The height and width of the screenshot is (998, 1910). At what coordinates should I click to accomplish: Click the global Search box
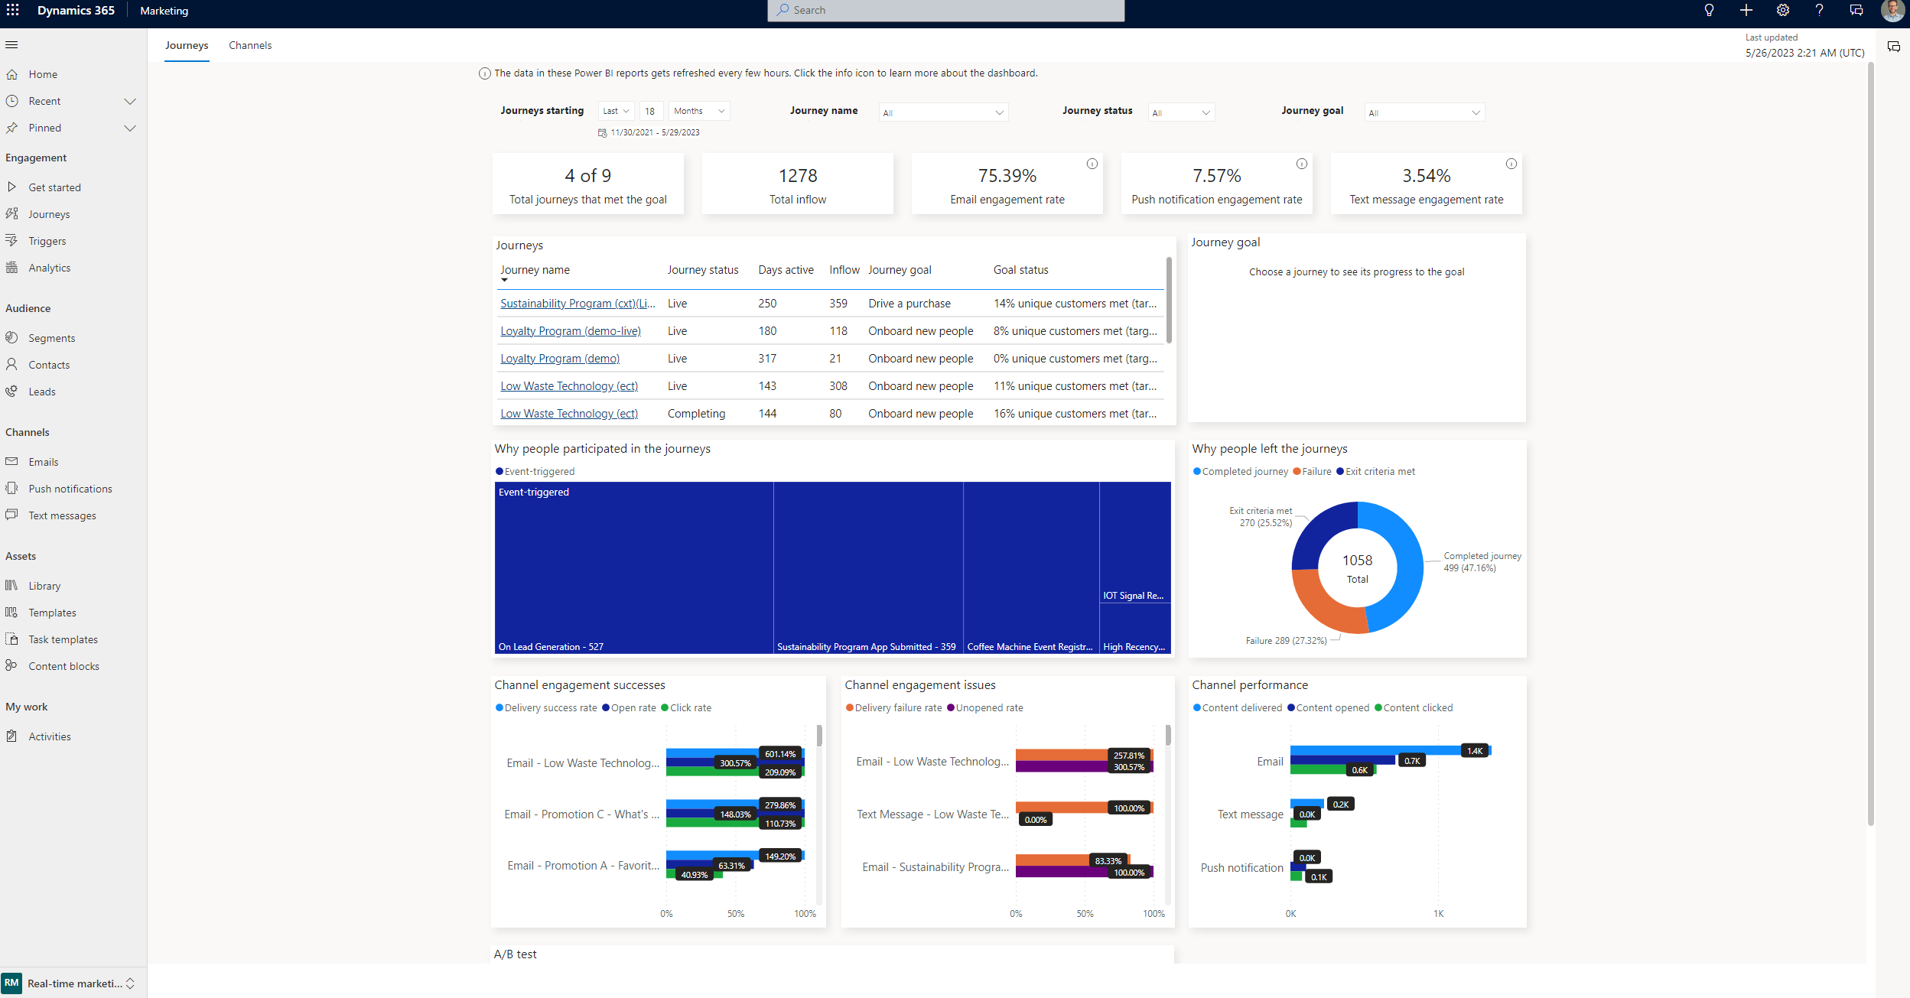click(945, 10)
